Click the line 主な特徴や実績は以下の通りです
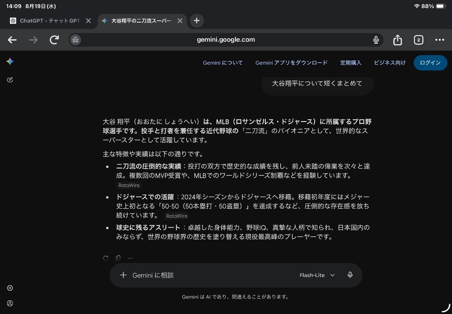452x314 pixels. pos(153,154)
